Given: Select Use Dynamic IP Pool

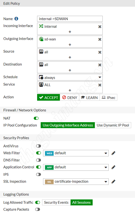Looking at the screenshot, I should 113,125.
